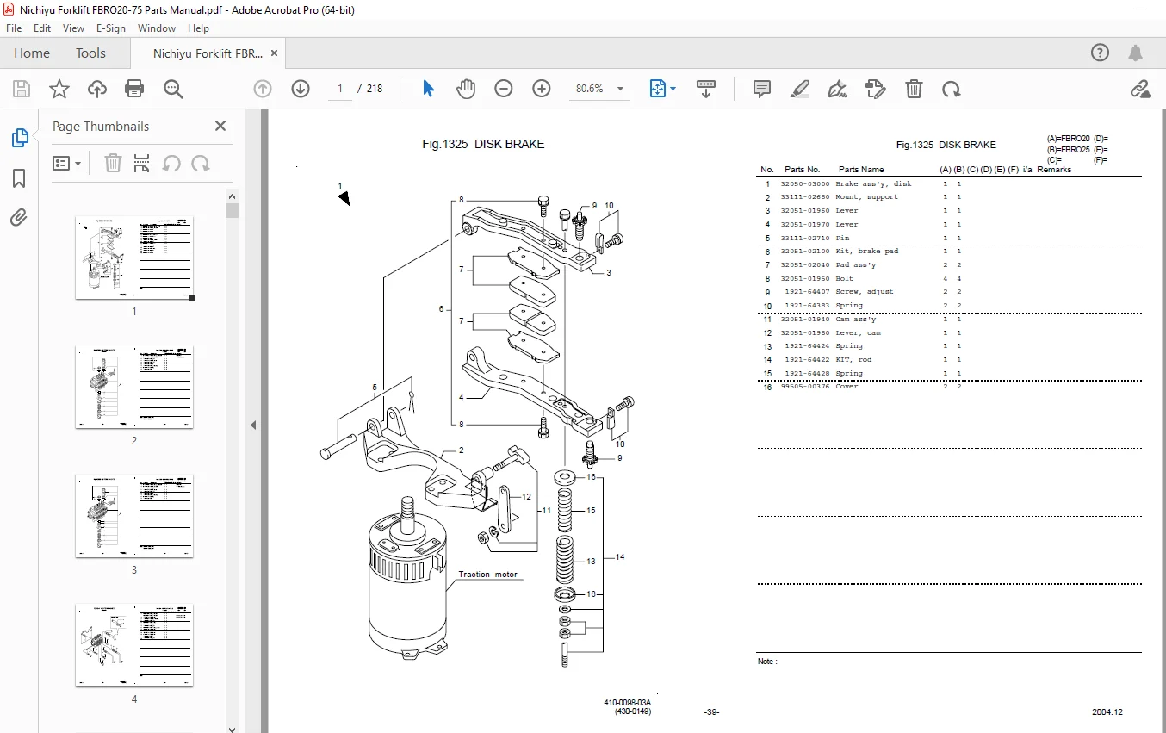
Task: Switch to the Home tab
Action: [32, 53]
